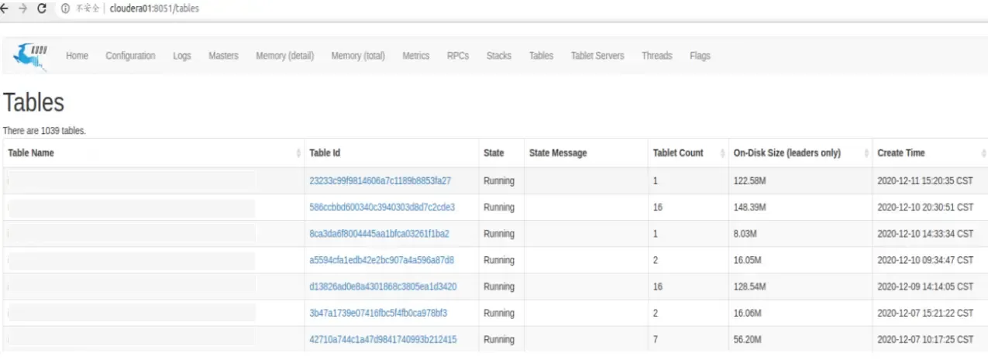Open the Tablet Servers menu item
Image resolution: width=988 pixels, height=360 pixels.
pos(597,56)
